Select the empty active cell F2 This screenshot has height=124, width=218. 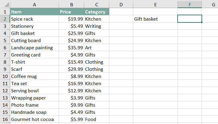(x=190, y=19)
